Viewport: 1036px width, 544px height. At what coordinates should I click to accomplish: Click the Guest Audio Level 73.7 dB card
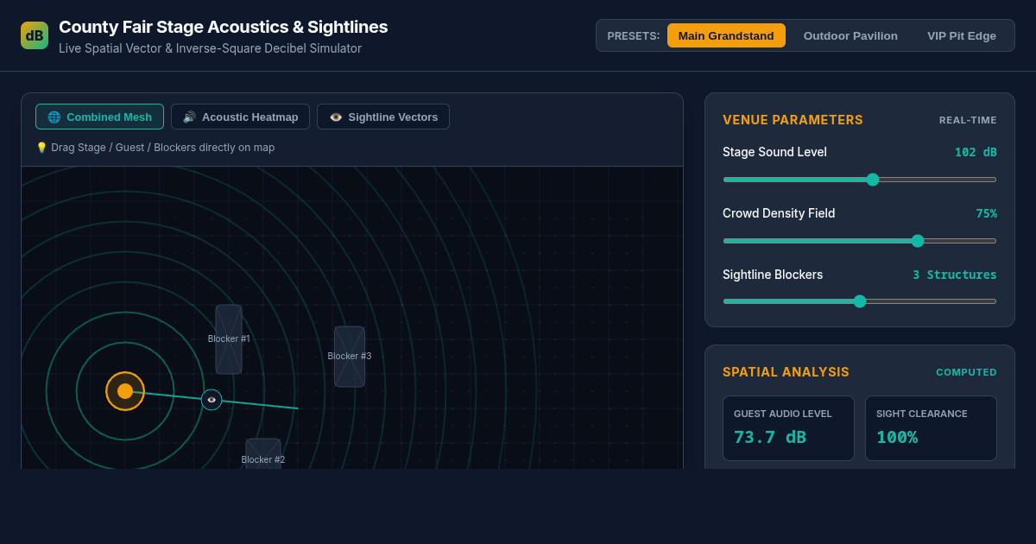[x=788, y=428]
